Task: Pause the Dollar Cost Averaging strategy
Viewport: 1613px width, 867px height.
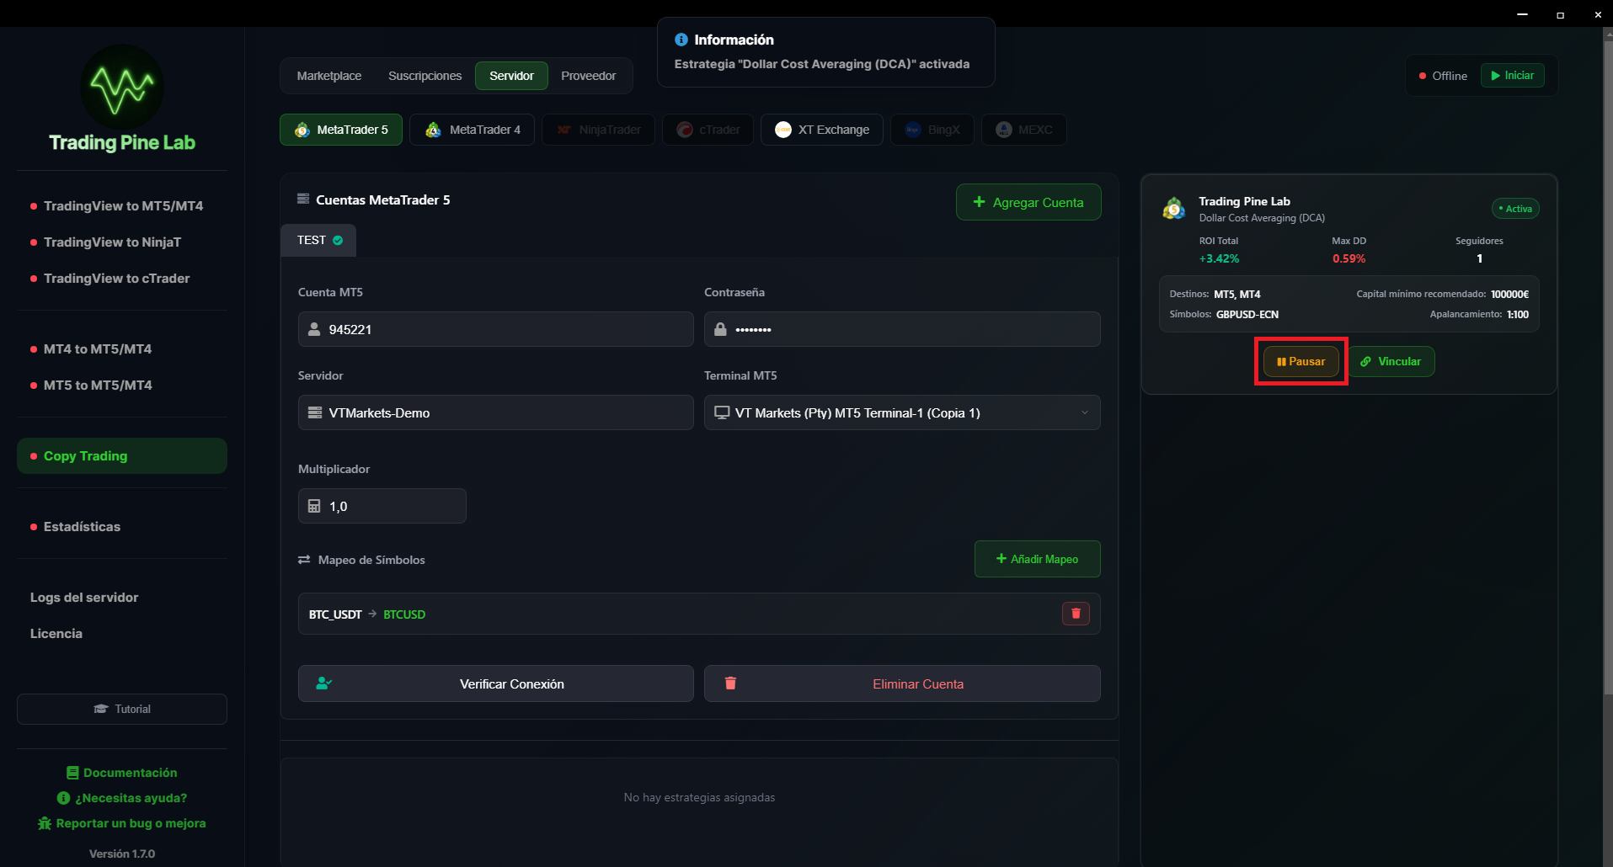Action: (x=1301, y=361)
